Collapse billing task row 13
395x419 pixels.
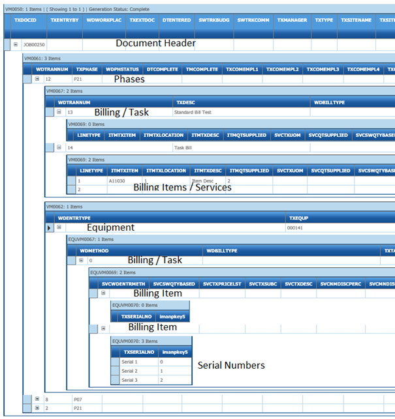[59, 112]
